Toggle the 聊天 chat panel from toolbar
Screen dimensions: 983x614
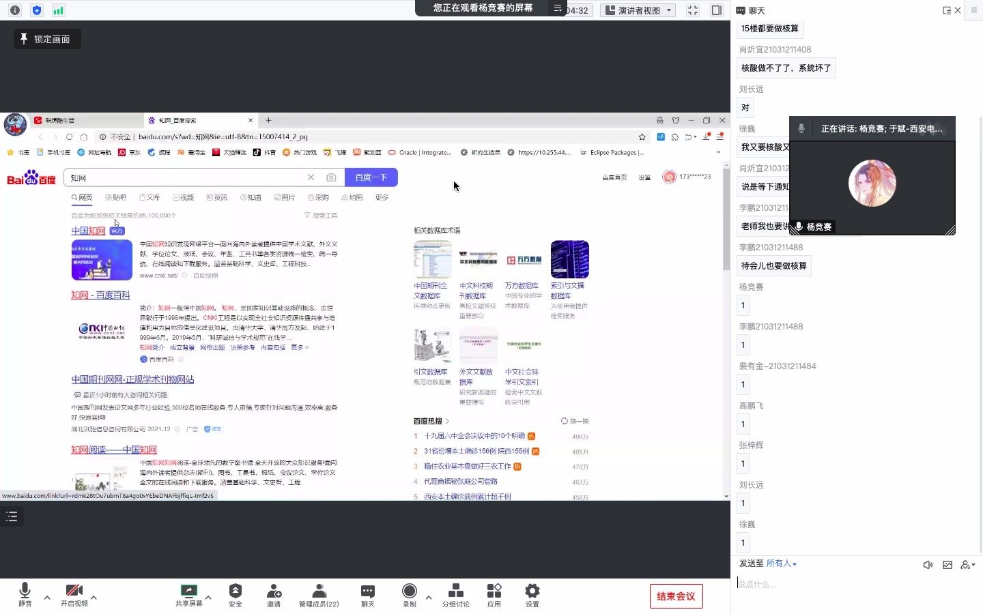pyautogui.click(x=368, y=594)
